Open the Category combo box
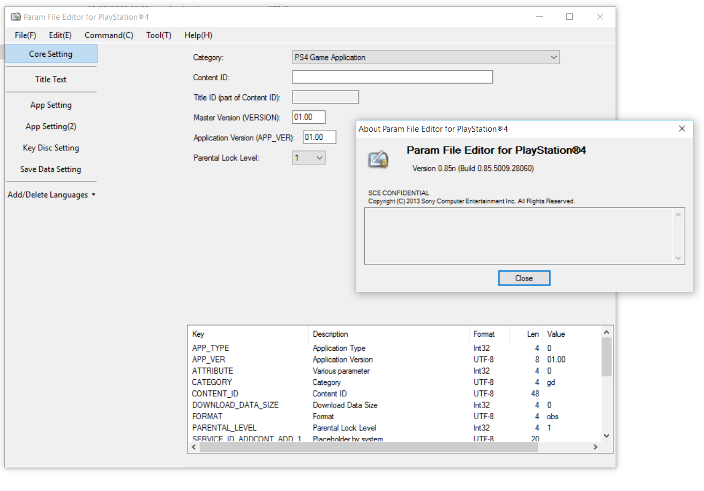 click(426, 57)
